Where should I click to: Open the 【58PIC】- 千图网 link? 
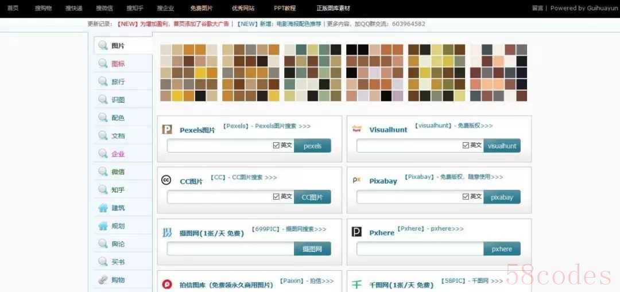pos(472,281)
